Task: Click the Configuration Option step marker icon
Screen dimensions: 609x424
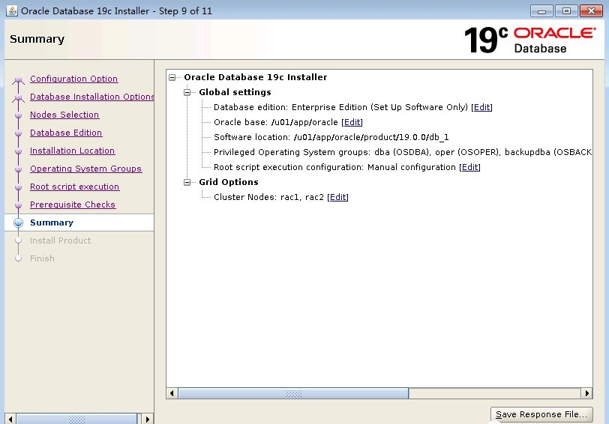Action: point(18,80)
